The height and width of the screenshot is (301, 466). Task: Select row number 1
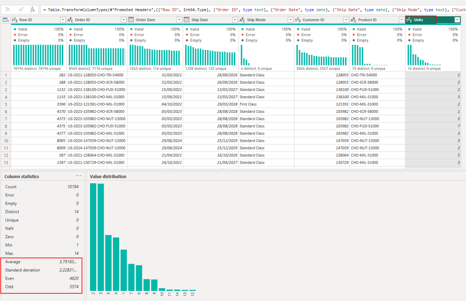(5, 75)
